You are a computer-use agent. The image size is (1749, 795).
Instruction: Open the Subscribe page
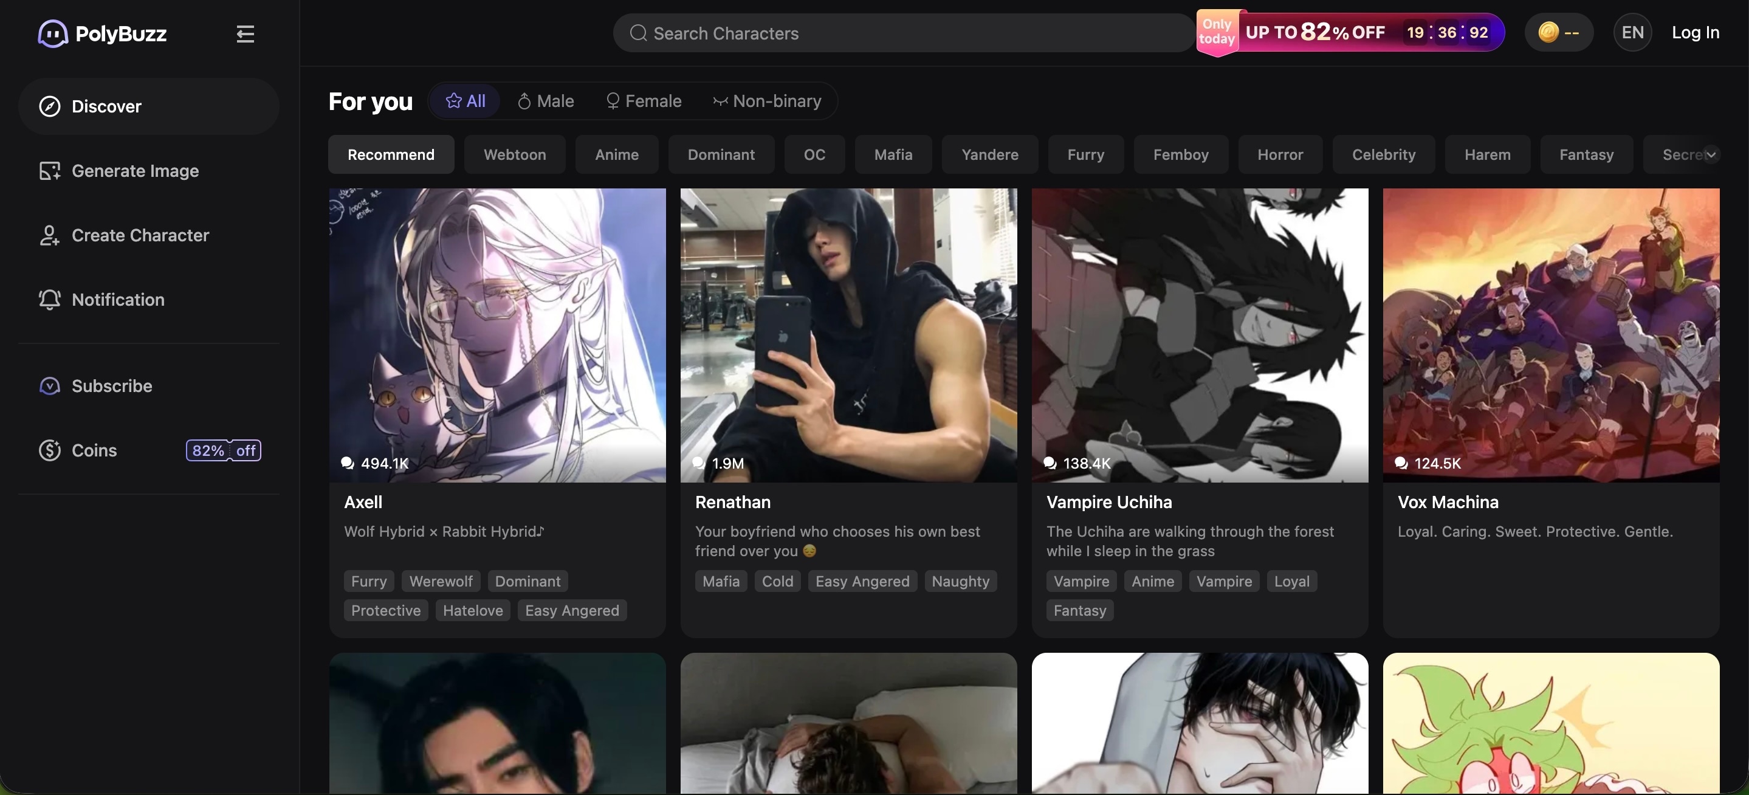point(111,387)
